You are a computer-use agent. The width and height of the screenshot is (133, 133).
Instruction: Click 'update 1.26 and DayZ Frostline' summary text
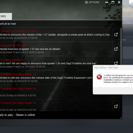pyautogui.click(x=48, y=64)
